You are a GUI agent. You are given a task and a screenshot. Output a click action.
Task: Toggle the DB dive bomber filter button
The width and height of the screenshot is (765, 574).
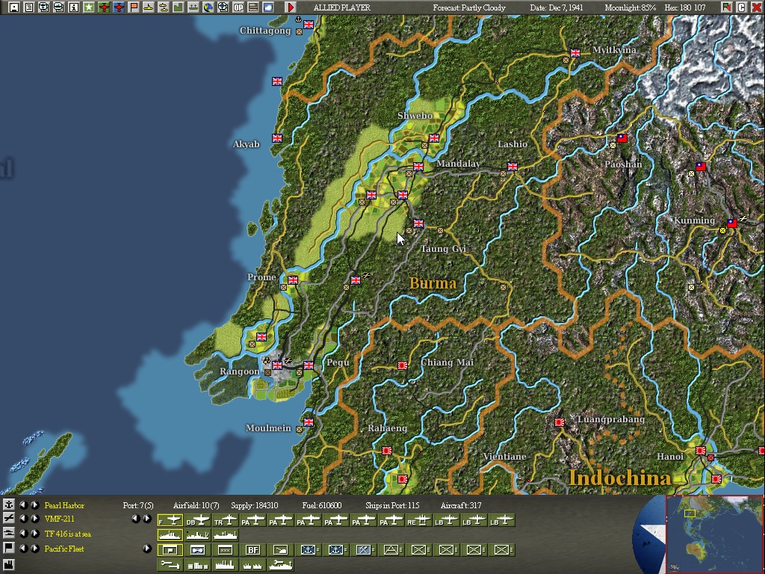pyautogui.click(x=197, y=521)
